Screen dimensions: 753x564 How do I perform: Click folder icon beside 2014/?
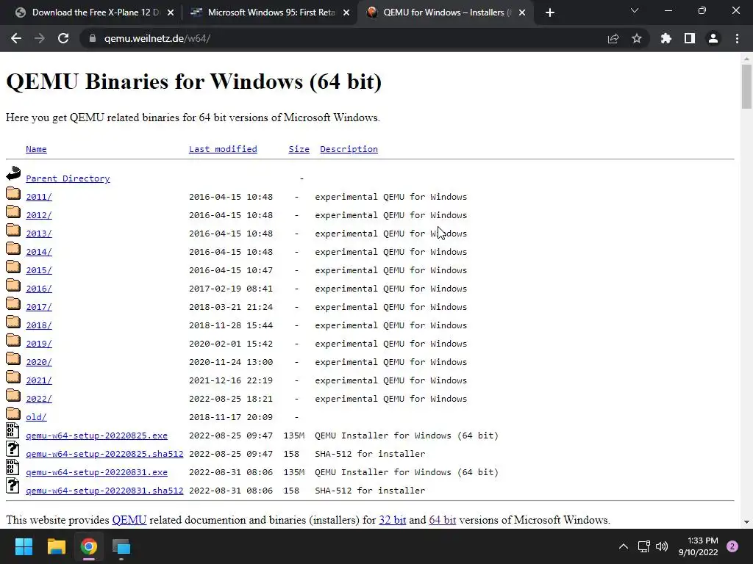[13, 248]
